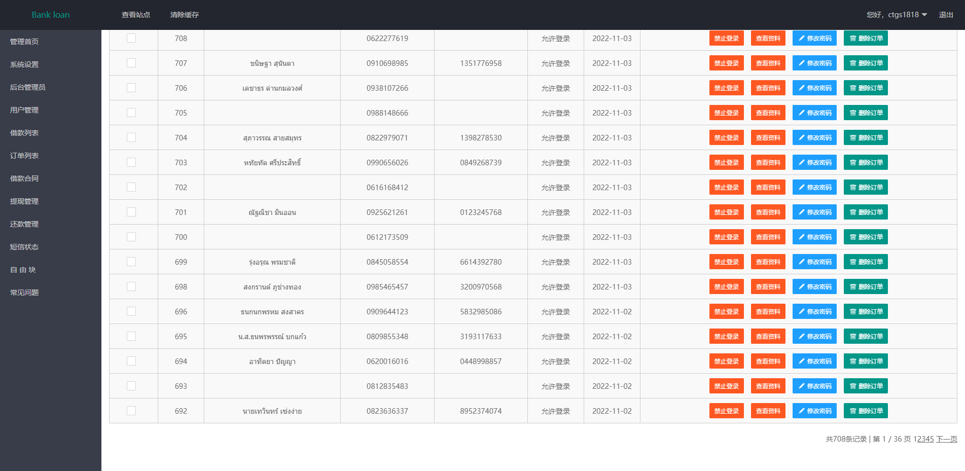Open 系统设置 in the sidebar
Image resolution: width=965 pixels, height=471 pixels.
(24, 64)
